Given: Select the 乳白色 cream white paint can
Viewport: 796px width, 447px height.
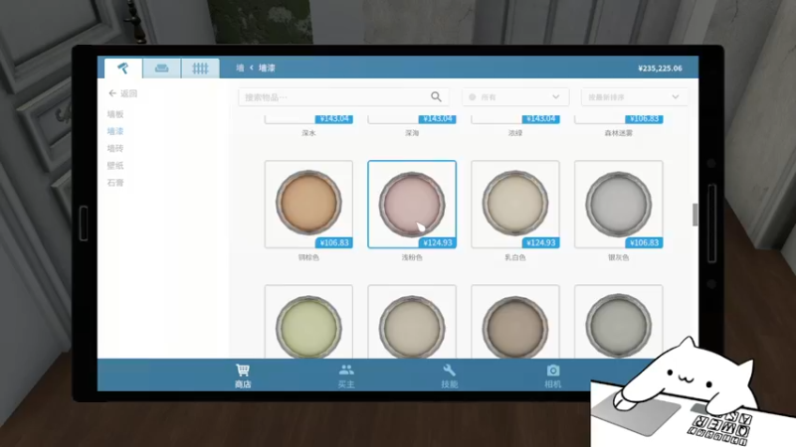Looking at the screenshot, I should point(515,205).
